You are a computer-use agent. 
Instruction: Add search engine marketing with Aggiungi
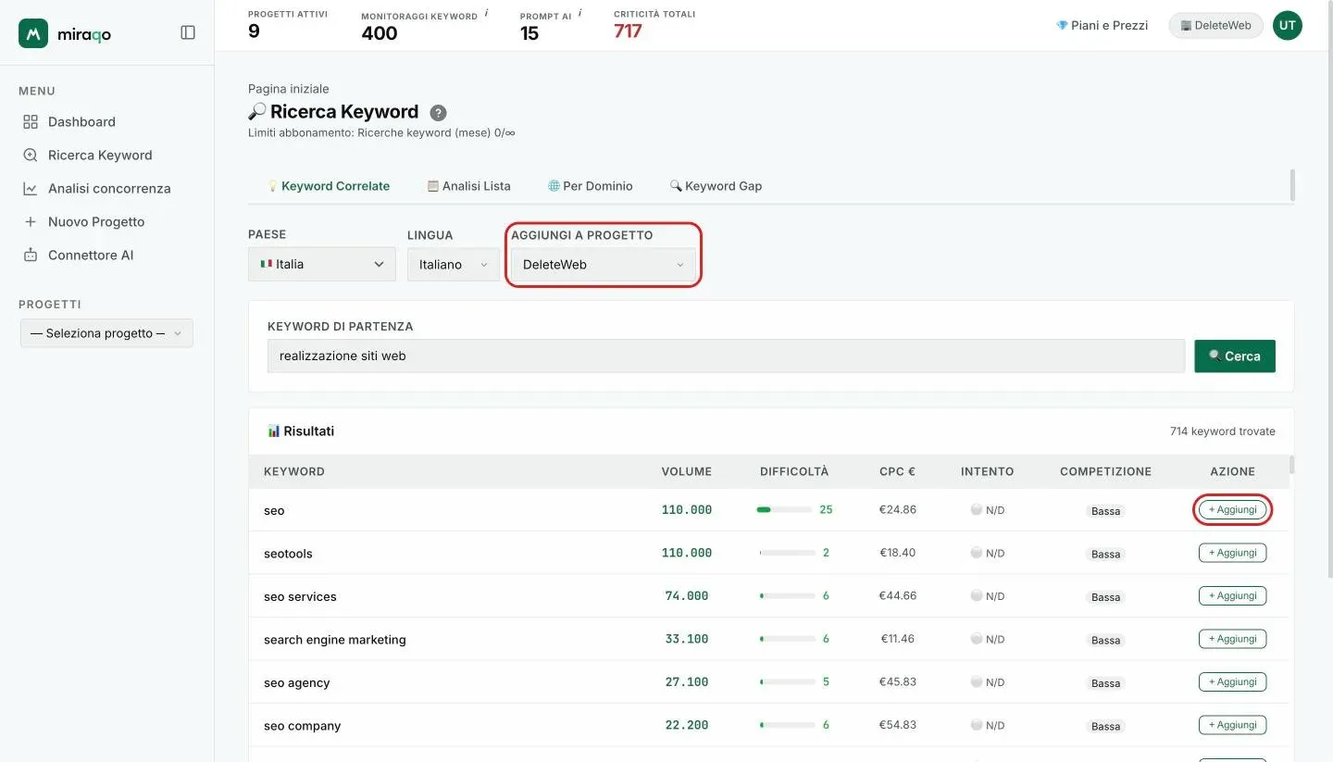tap(1232, 639)
